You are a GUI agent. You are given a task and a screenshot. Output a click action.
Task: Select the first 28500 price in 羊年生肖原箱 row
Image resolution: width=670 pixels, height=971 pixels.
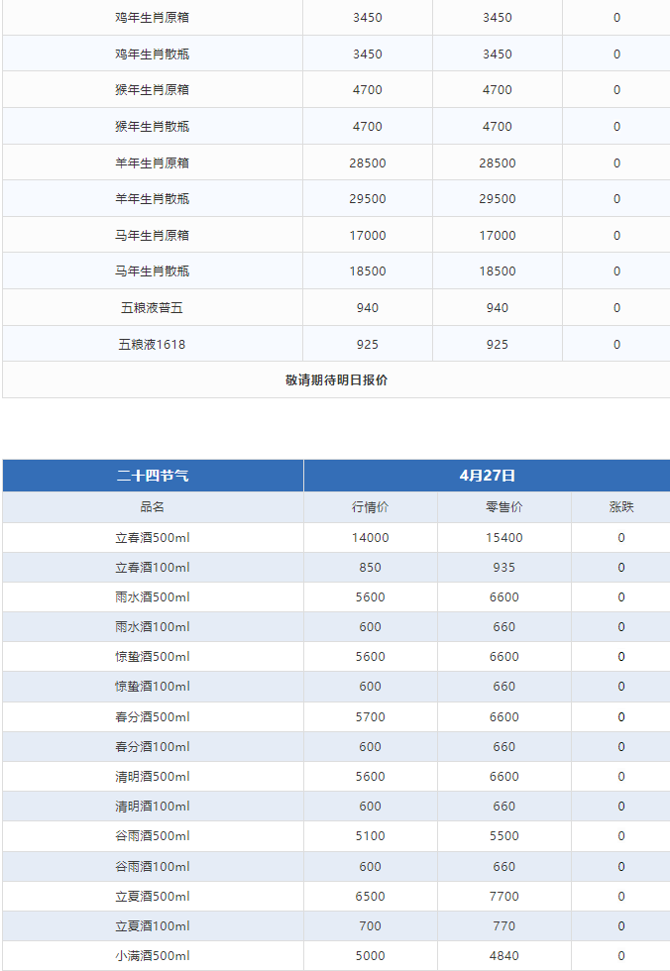click(x=368, y=162)
